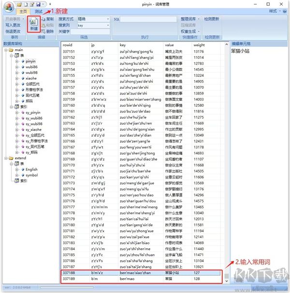The image size is (290, 293).
Task: Click the key cell ben'mao in row 337189
Action: (x=127, y=279)
